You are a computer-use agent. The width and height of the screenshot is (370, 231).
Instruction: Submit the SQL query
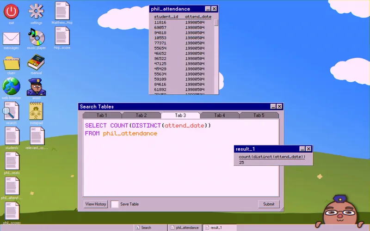click(269, 204)
